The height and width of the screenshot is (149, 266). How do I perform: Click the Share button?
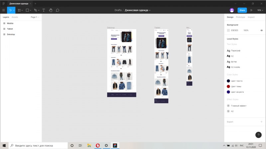[242, 10]
